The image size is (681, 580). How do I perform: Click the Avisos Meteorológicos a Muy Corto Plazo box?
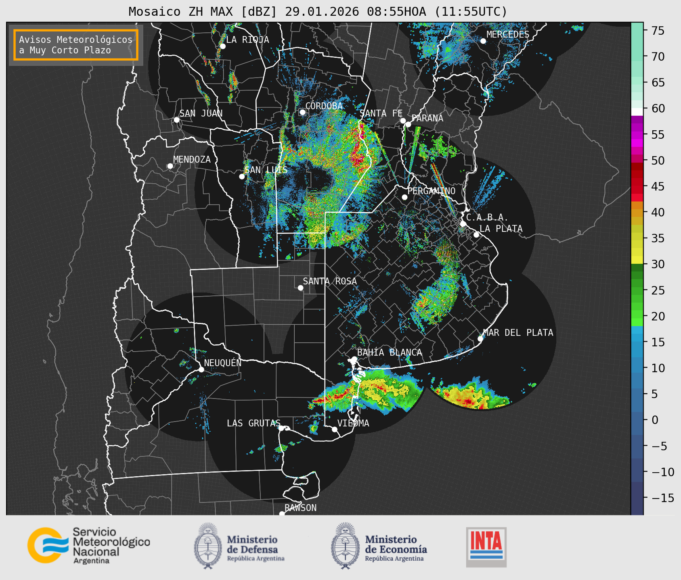click(x=76, y=45)
